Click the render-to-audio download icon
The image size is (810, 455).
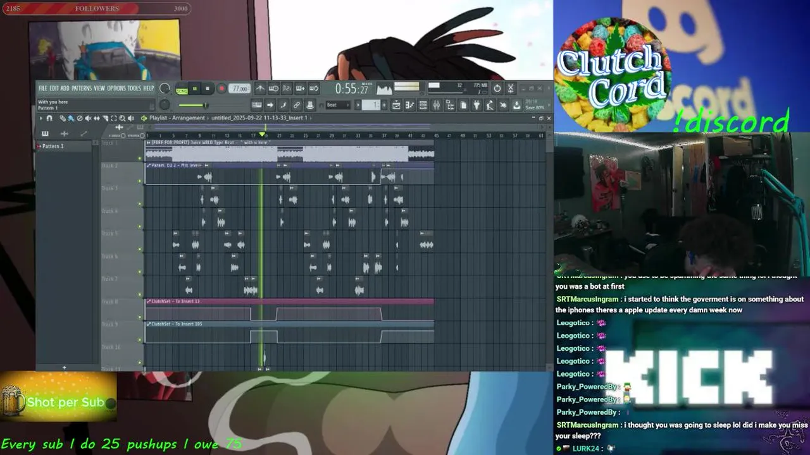pos(516,105)
